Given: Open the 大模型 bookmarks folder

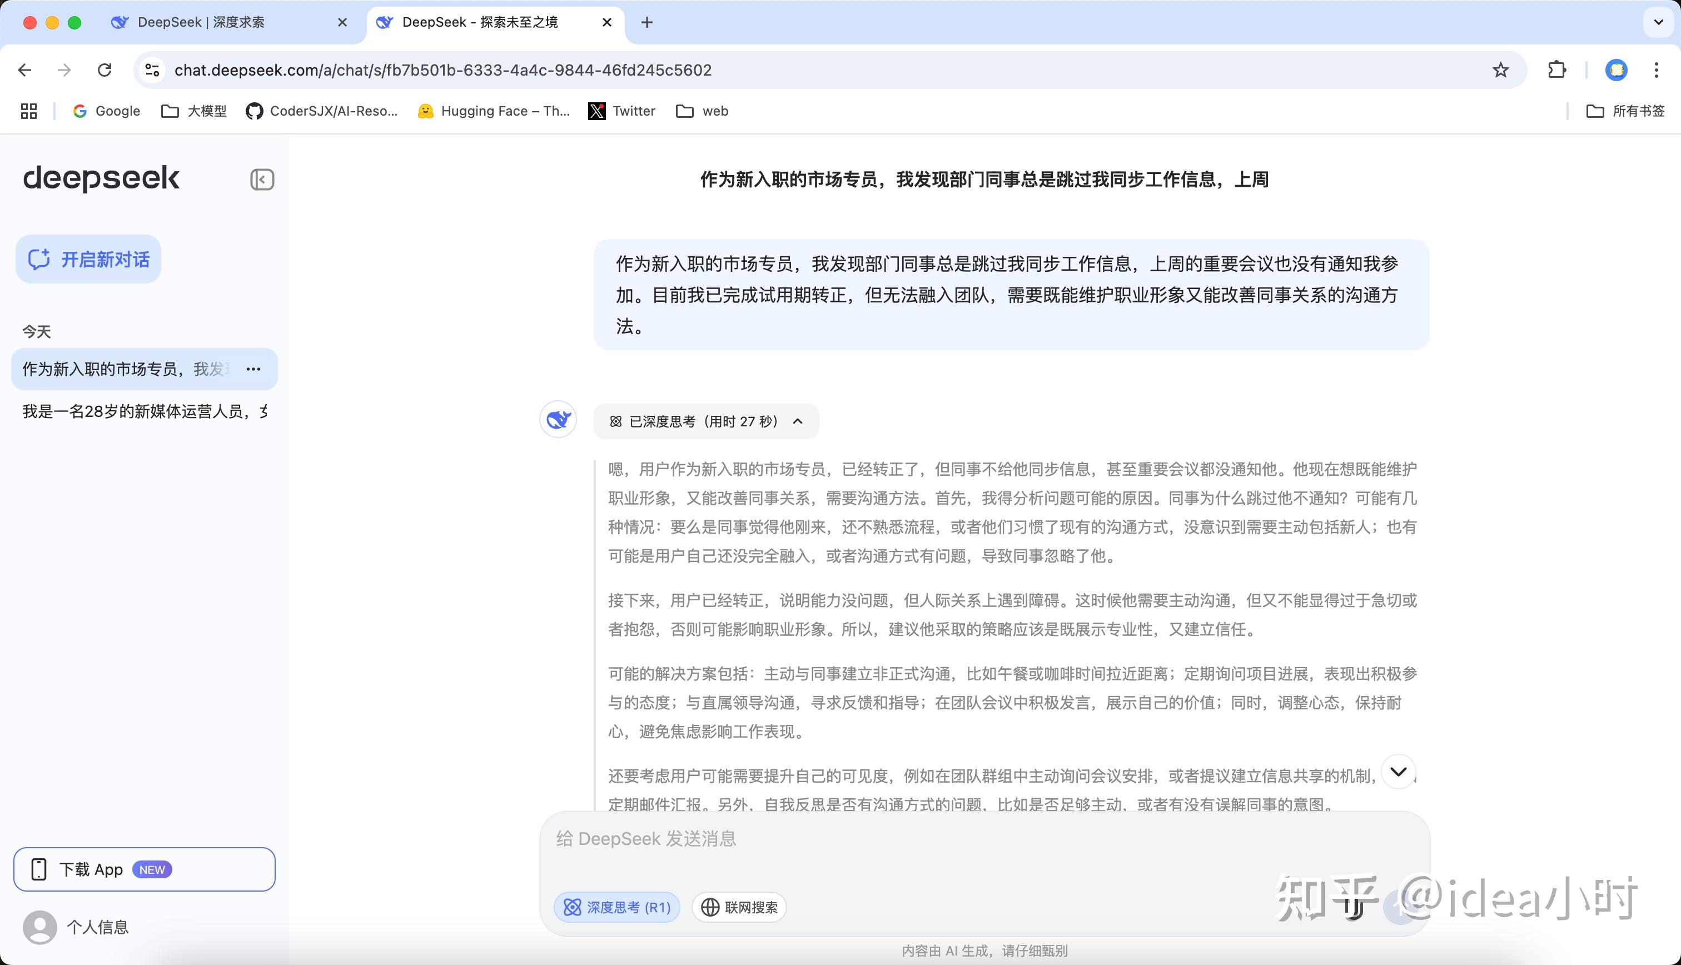Looking at the screenshot, I should pyautogui.click(x=194, y=111).
